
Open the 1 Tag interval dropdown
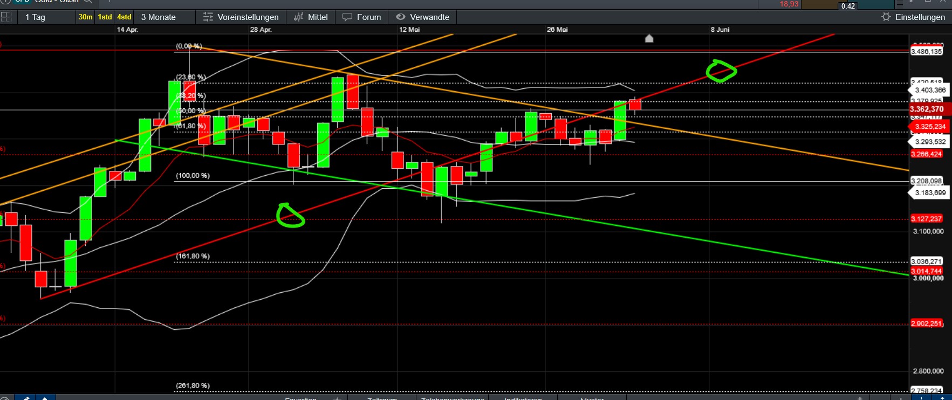click(x=46, y=17)
